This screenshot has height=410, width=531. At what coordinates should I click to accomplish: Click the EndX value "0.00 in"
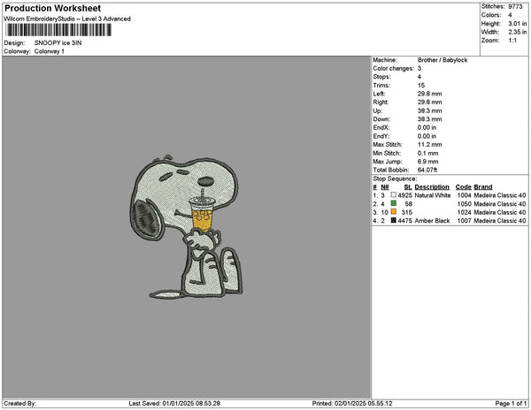point(427,127)
